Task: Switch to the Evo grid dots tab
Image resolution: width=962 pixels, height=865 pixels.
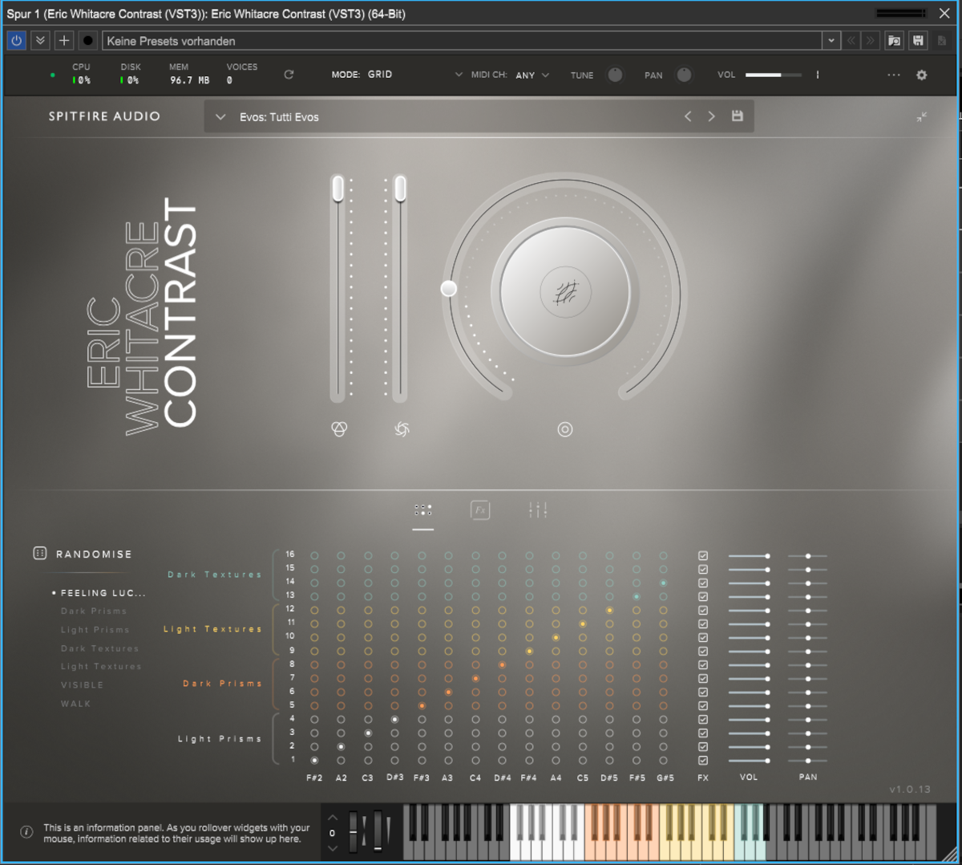Action: point(423,510)
